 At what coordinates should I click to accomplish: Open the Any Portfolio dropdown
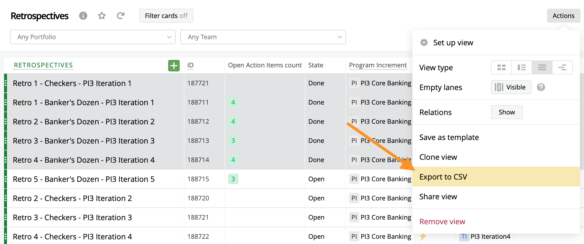point(93,37)
